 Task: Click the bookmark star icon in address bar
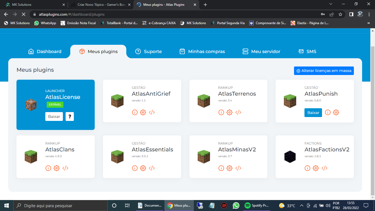(x=340, y=14)
